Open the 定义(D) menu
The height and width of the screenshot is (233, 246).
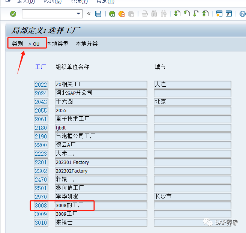click(x=26, y=2)
